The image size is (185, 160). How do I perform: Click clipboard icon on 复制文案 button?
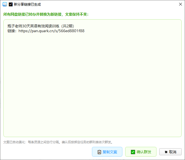tap(99, 152)
